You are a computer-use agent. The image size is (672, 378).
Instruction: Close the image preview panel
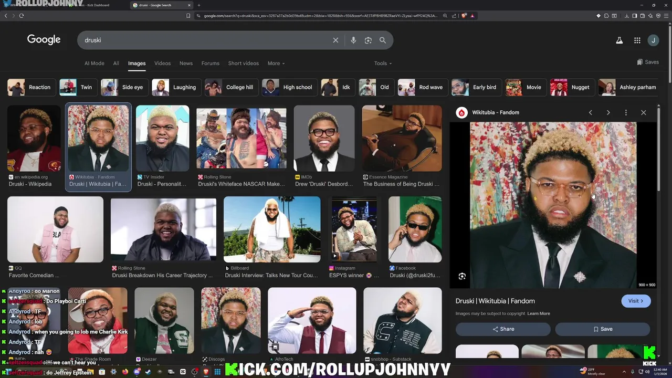click(x=644, y=112)
